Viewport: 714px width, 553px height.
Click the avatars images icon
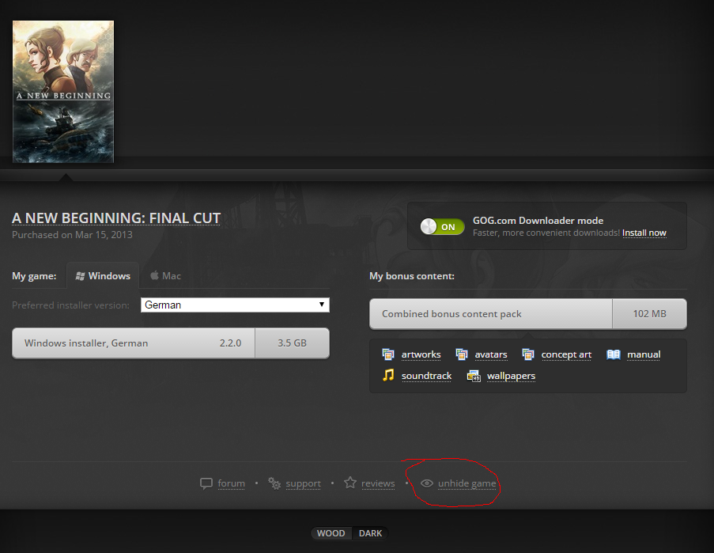click(x=462, y=354)
